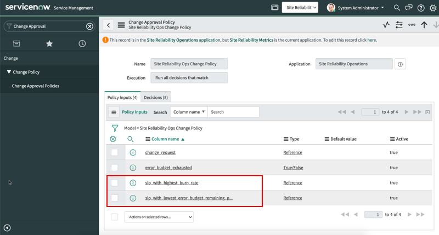Collapse navigator with bottom-left arrow
Image resolution: width=439 pixels, height=235 pixels.
[x=7, y=228]
